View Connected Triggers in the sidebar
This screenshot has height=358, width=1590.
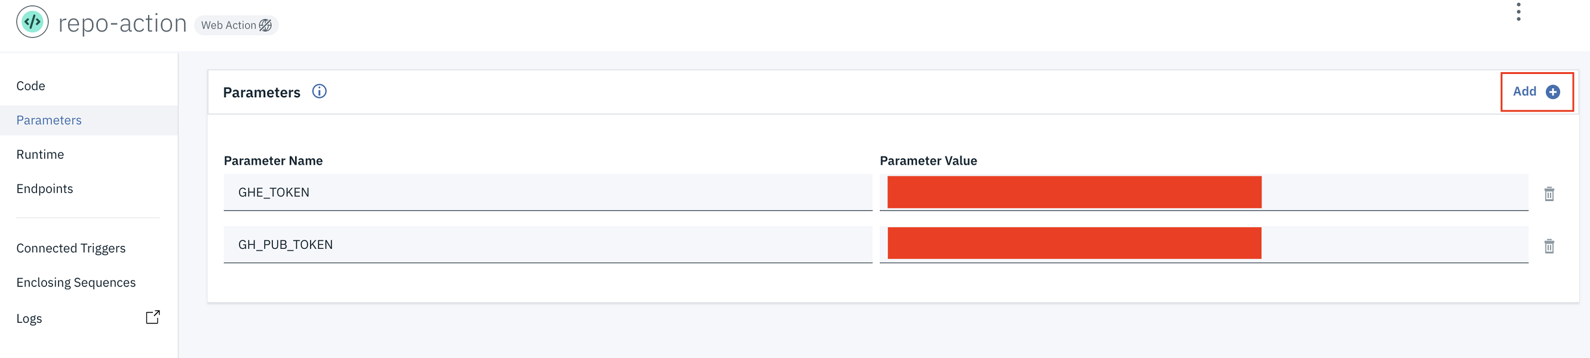(x=71, y=248)
